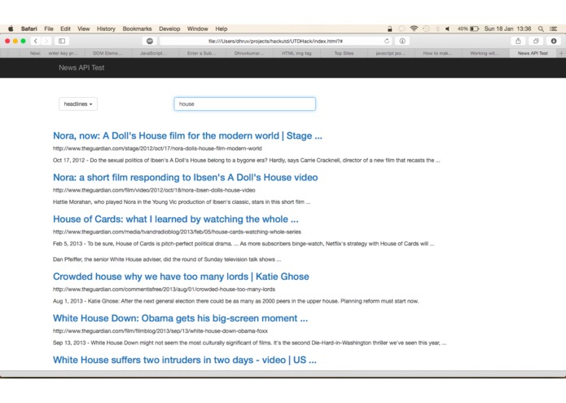Switch to the HTML img tag tab
This screenshot has height=403, width=566.
coord(296,53)
